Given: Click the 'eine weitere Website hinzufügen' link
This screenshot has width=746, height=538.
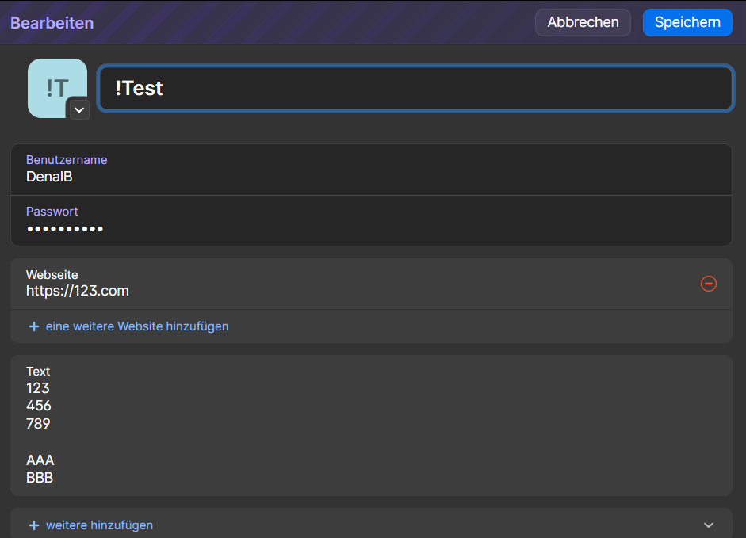Looking at the screenshot, I should (x=137, y=326).
